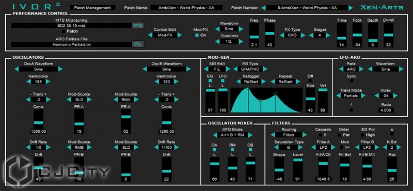Enable the LFO-ARO Sync checkbox
Viewport: 413px width, 191px height.
[352, 81]
